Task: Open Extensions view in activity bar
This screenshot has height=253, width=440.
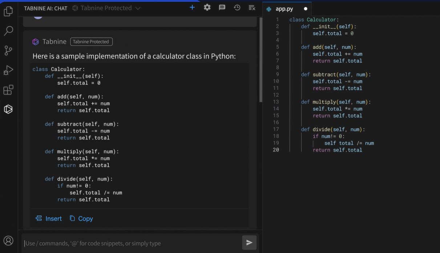Action: [8, 90]
